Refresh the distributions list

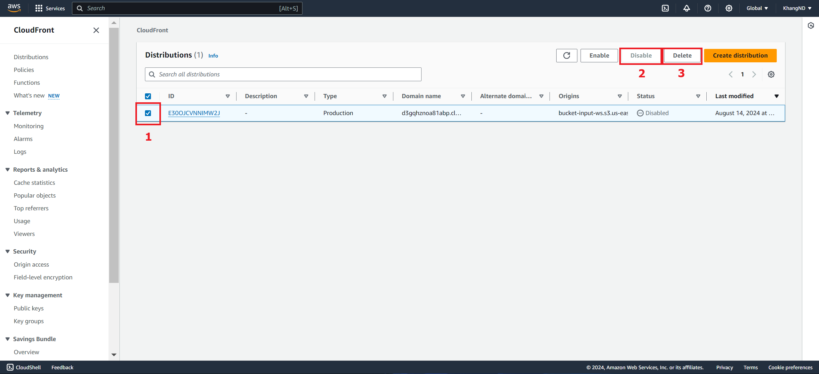[566, 56]
